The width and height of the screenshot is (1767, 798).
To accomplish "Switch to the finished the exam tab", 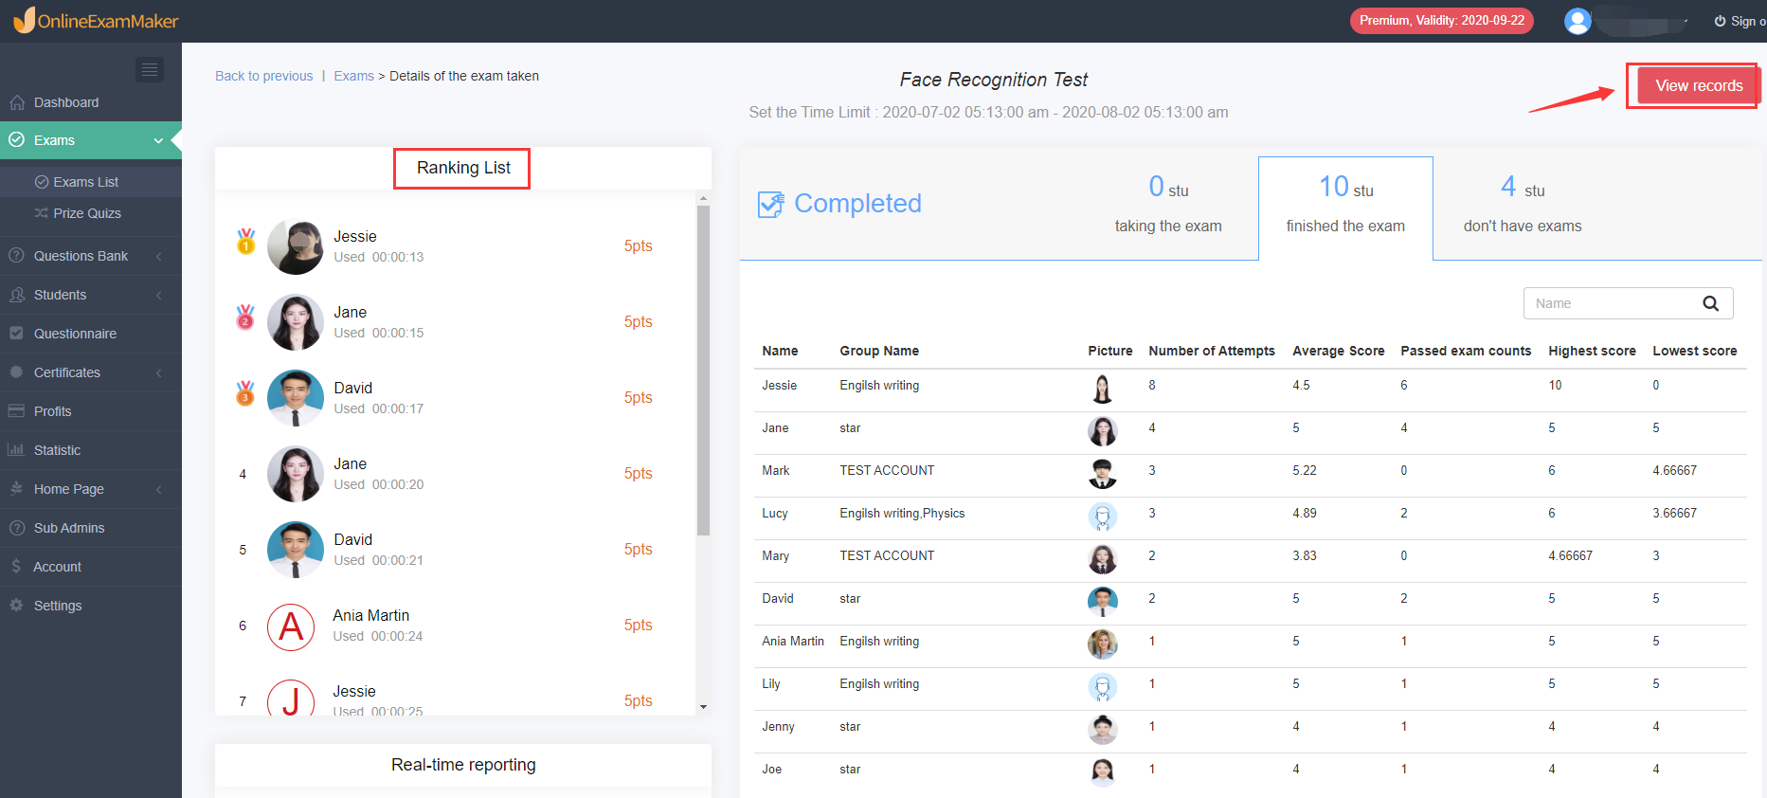I will (1345, 208).
